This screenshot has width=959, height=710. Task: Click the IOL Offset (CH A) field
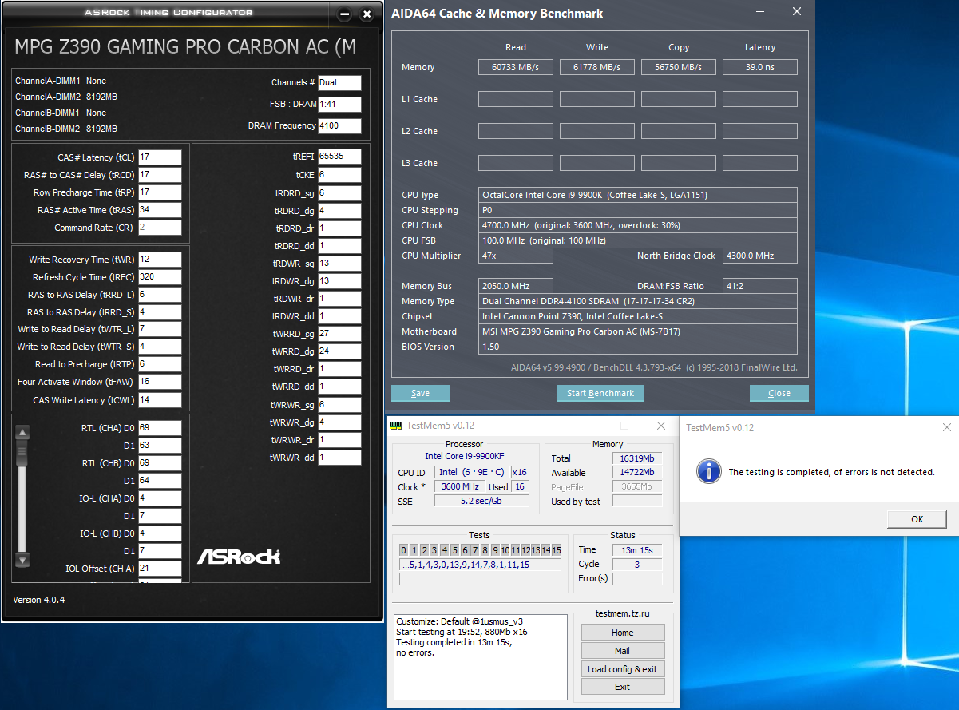(x=160, y=569)
